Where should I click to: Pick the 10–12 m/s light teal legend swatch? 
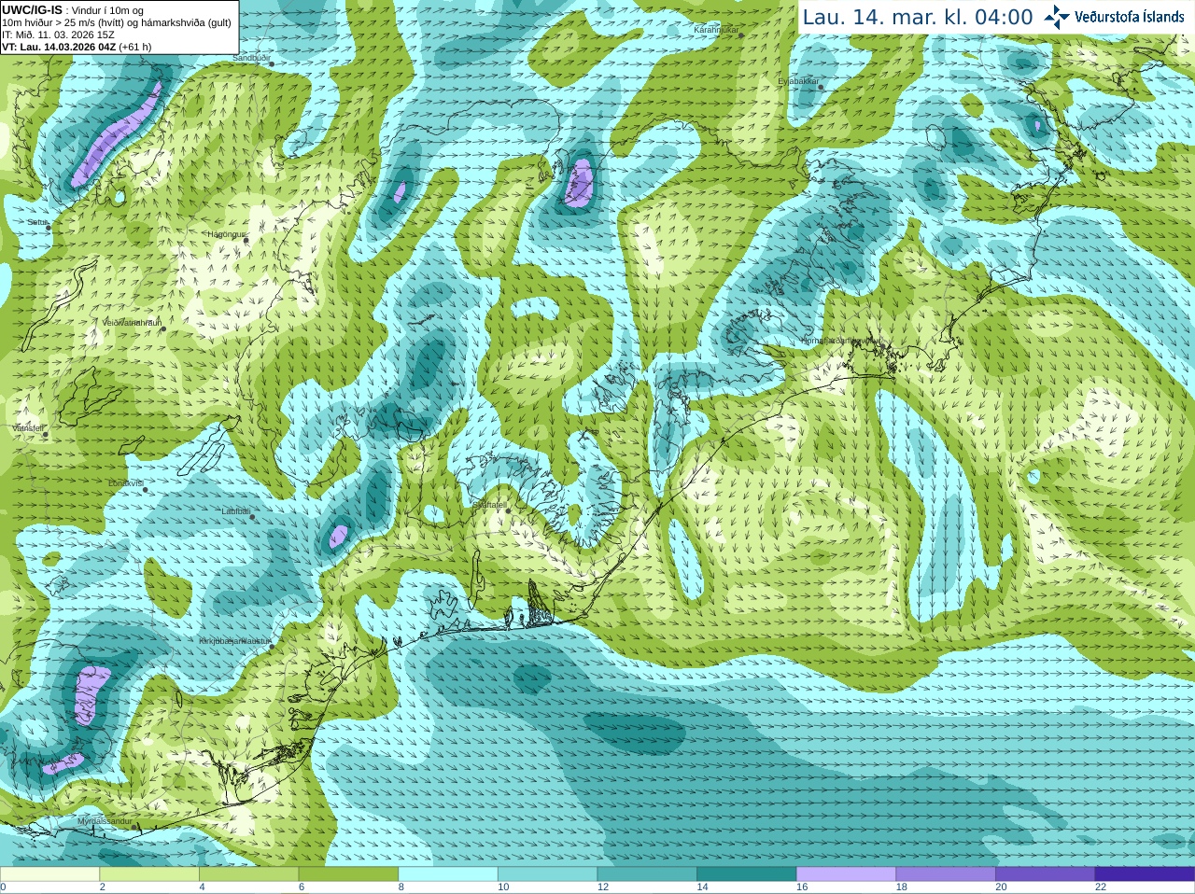point(547,874)
